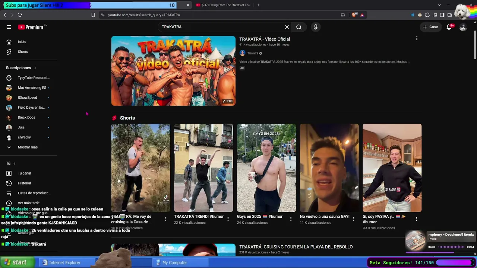The width and height of the screenshot is (477, 268).
Task: Reload the current page
Action: (20, 15)
